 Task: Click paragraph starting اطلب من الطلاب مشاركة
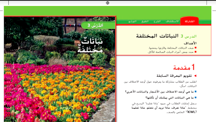(x=160, y=84)
